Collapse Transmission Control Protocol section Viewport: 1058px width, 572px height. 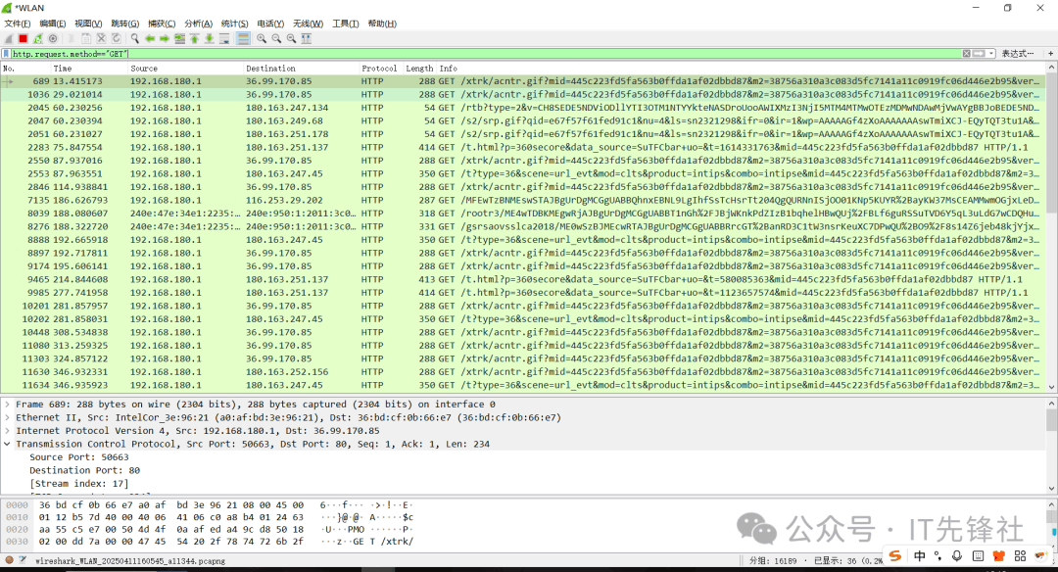point(8,444)
